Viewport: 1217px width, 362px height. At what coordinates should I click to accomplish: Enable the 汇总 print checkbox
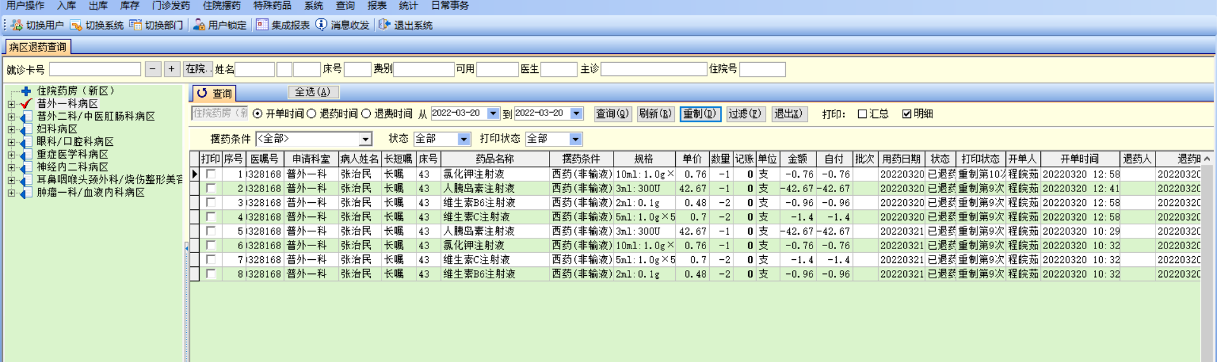tap(862, 114)
